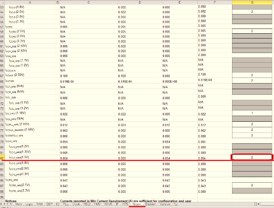Select column G header
This screenshot has width=274, height=208.
click(252, 2)
